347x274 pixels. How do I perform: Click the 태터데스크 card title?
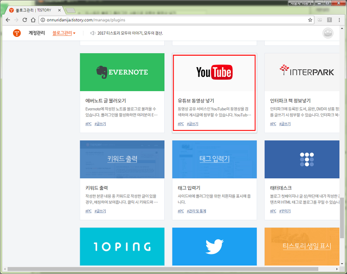click(x=281, y=188)
